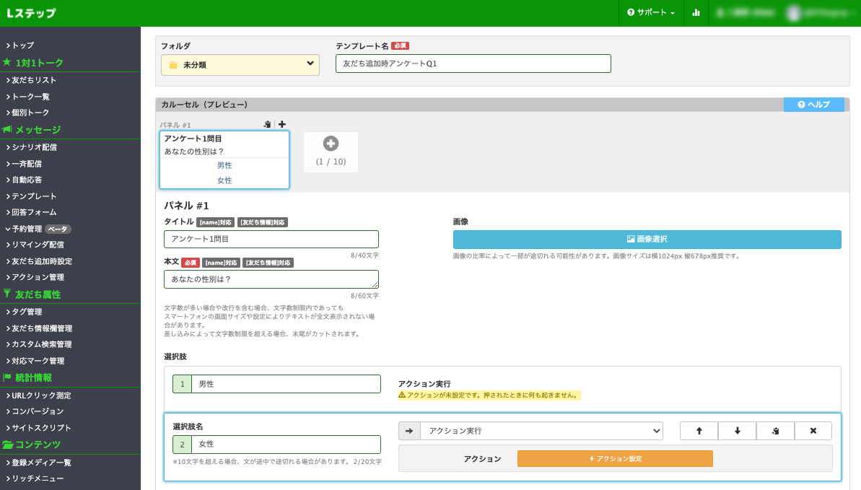Add a new carousel panel via the (1/10) plus card
This screenshot has height=490, width=861.
(331, 144)
